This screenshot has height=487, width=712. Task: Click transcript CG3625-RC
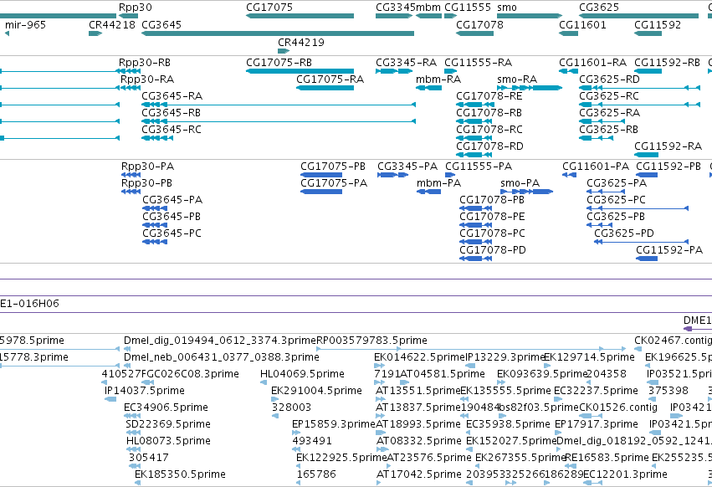609,96
